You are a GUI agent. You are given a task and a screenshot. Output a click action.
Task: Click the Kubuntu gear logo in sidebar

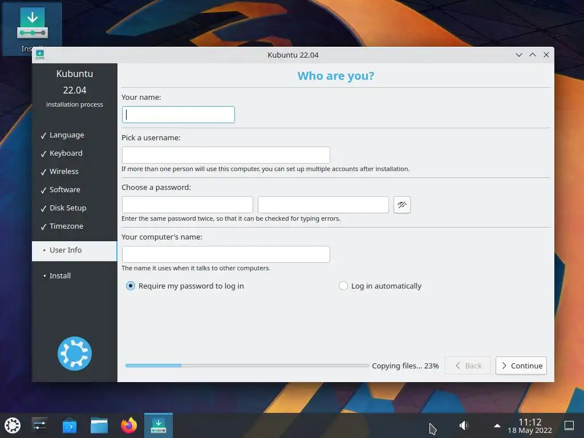pyautogui.click(x=75, y=354)
